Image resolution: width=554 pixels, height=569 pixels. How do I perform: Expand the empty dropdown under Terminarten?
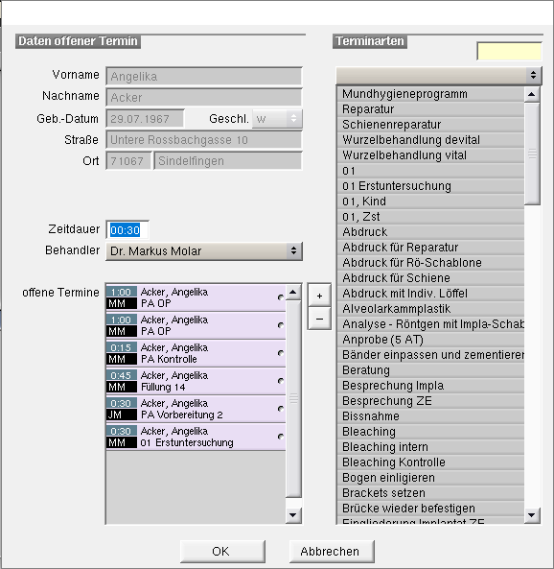[439, 76]
